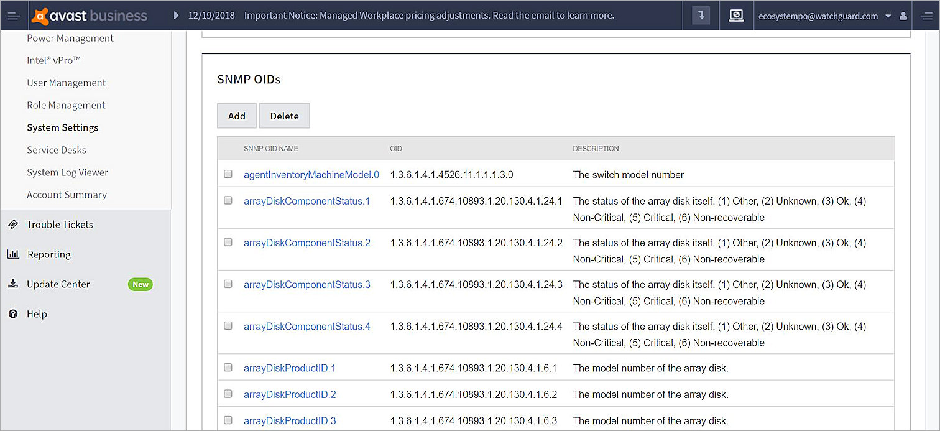Open Service Desks from the sidebar

[x=56, y=150]
